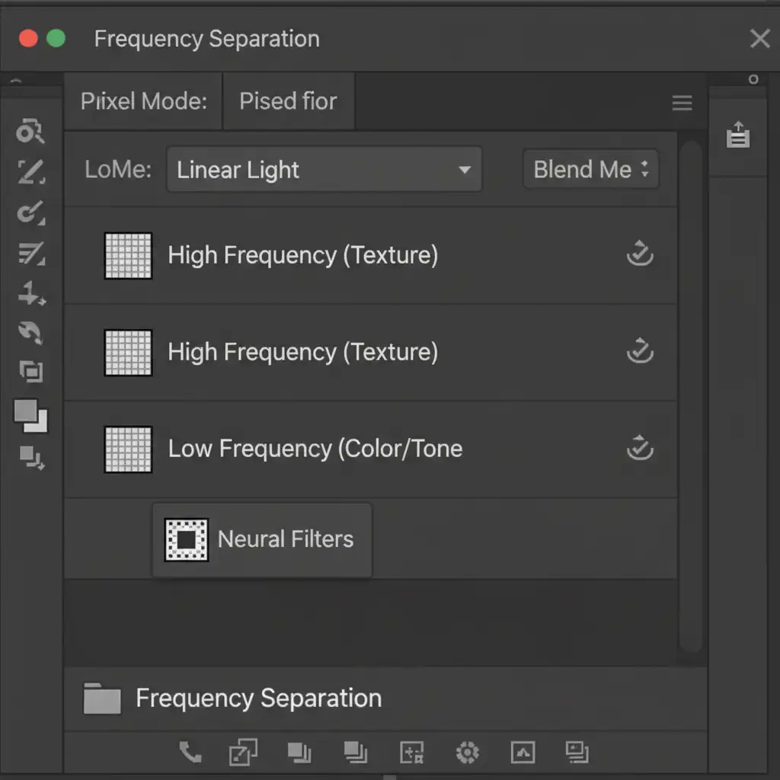Switch to the Pixel Mode tab

pos(144,101)
